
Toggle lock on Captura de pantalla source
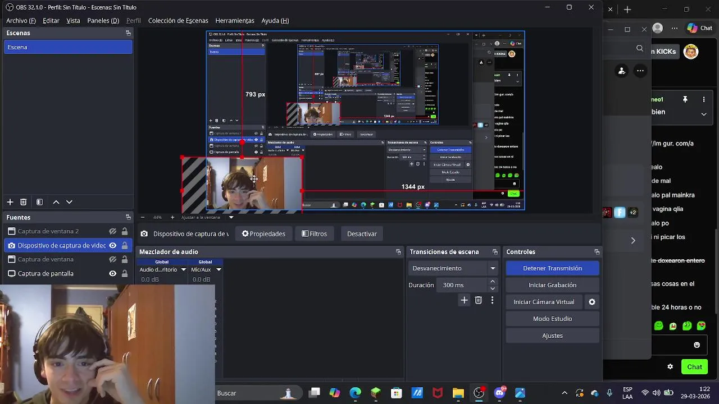(x=125, y=273)
